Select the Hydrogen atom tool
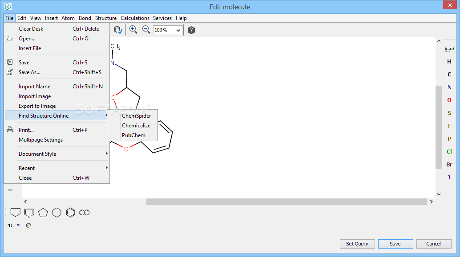Image resolution: width=460 pixels, height=257 pixels. [449, 61]
